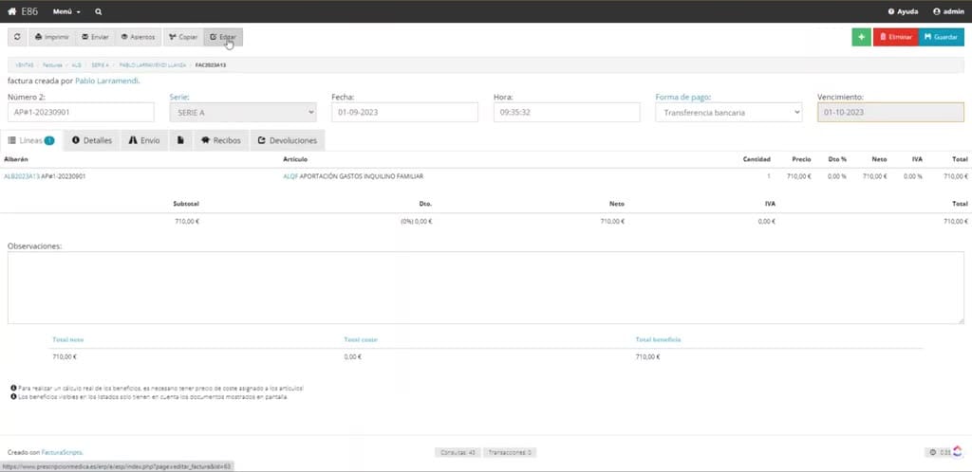Screen dimensions: 972x472
Task: Click the Total neto column header
Action: pos(68,339)
